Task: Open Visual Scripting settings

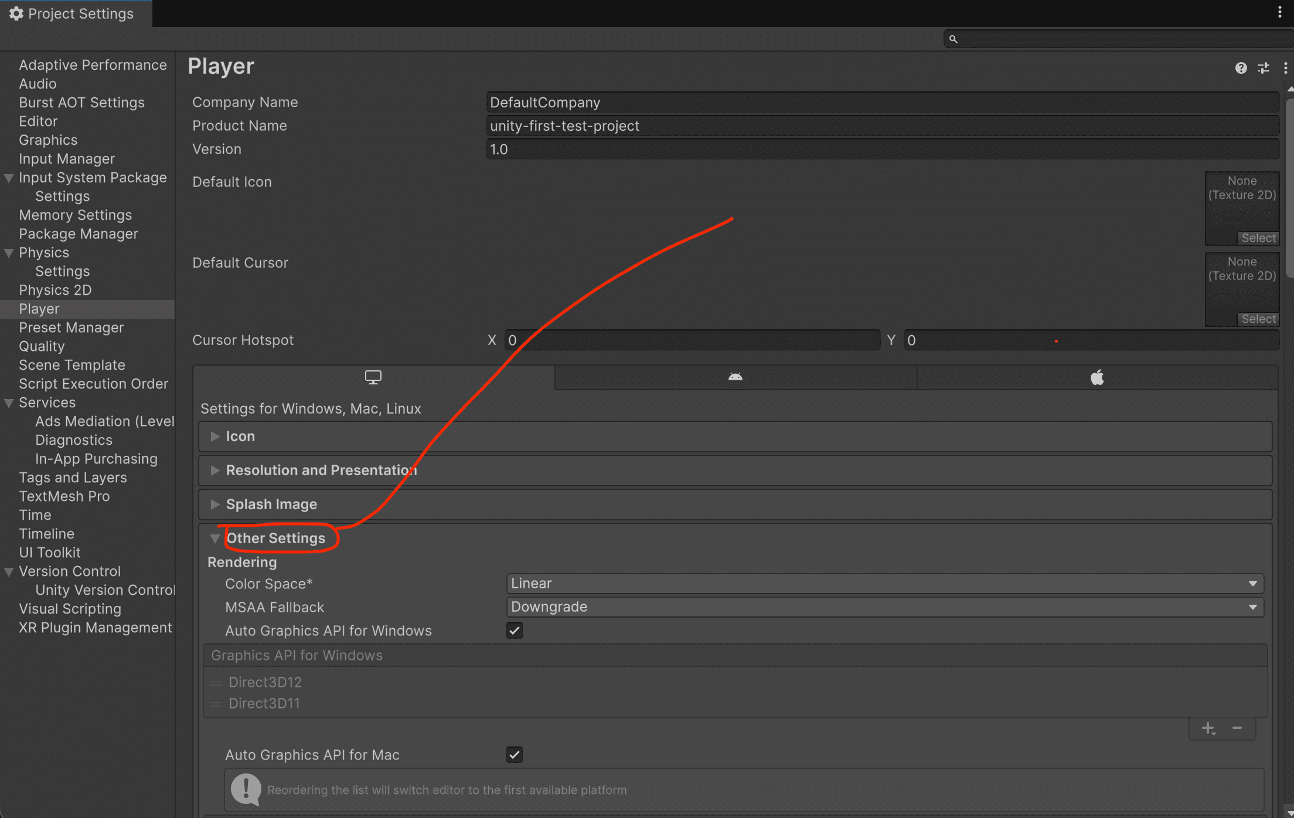Action: click(x=70, y=609)
